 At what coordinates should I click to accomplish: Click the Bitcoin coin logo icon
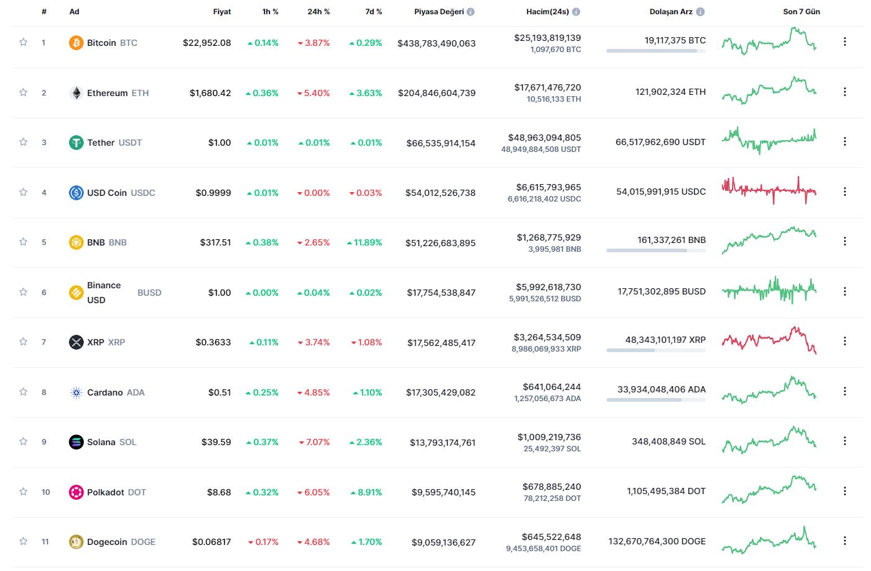click(x=76, y=43)
